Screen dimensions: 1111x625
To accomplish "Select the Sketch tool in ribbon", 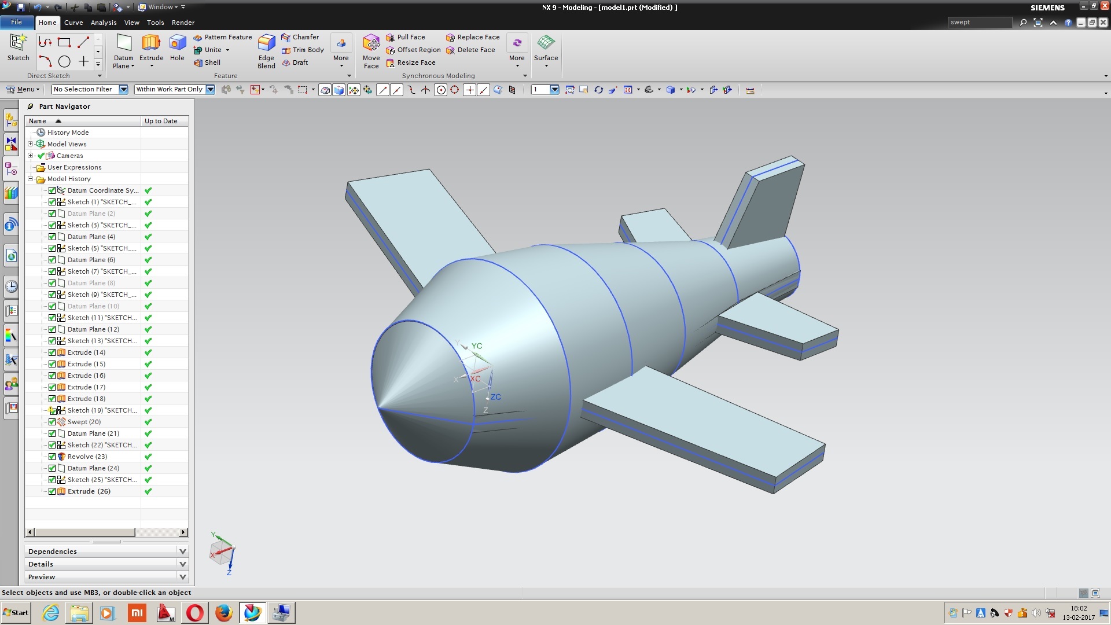I will click(18, 44).
